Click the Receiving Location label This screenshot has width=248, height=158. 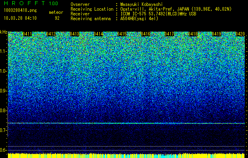[92, 9]
